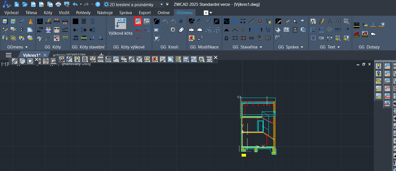Close the floating toolbar with the X
The image size is (396, 171).
(x=215, y=58)
